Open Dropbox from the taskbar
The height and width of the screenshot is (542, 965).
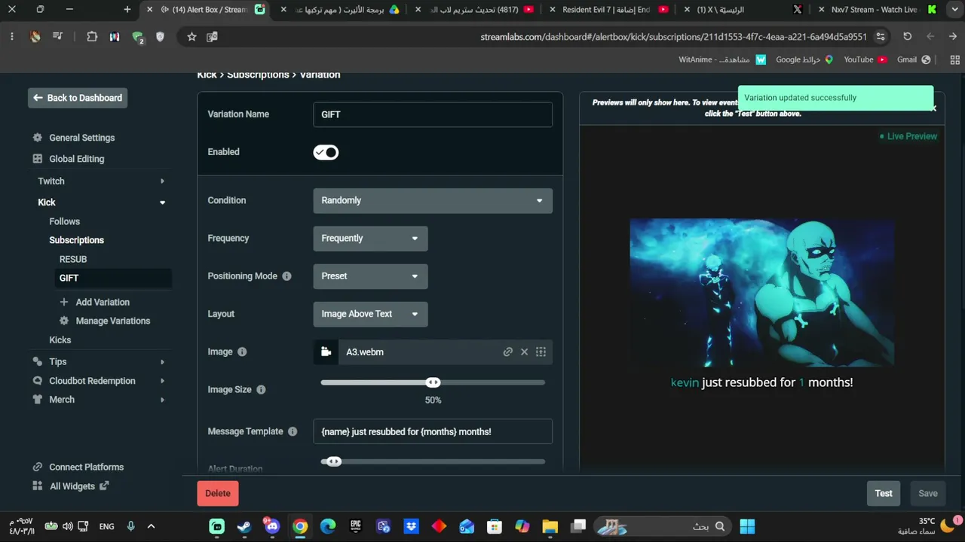412,526
